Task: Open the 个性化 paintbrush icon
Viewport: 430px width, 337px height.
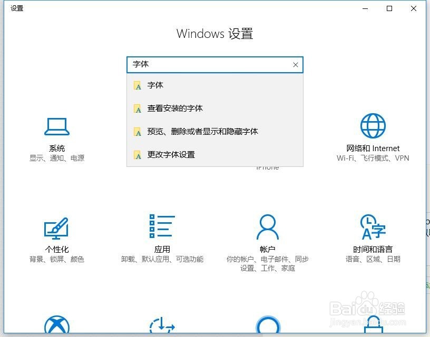Action: pos(56,228)
